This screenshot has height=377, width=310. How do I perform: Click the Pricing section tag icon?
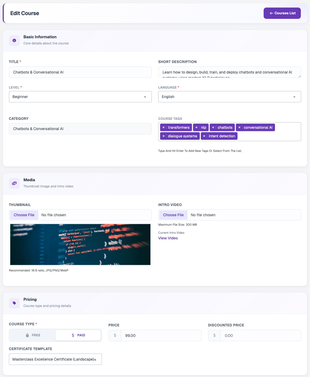pos(14,303)
